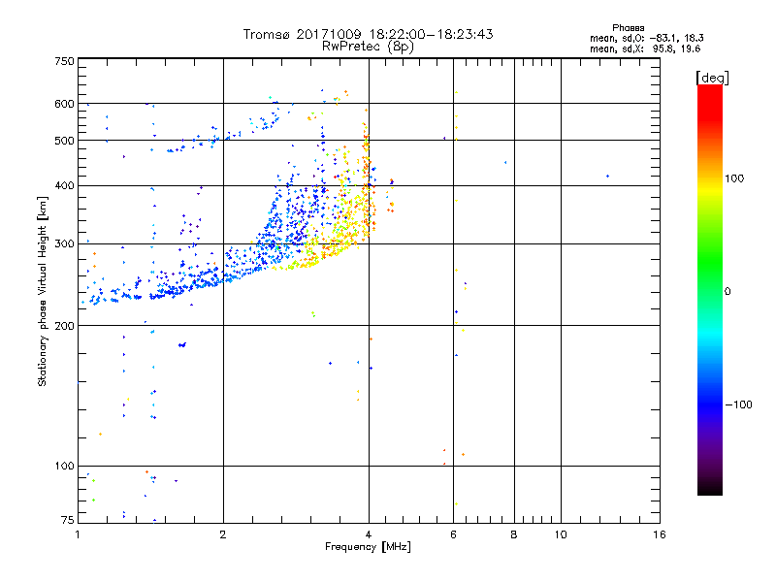
Task: Select the "Phases" header text
Action: pyautogui.click(x=628, y=28)
